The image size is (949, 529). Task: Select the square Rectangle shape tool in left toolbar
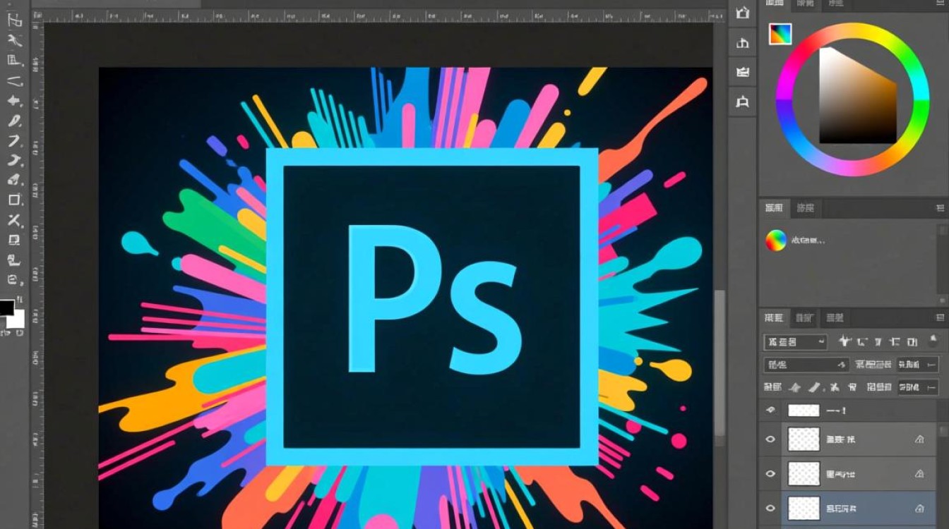pos(14,200)
